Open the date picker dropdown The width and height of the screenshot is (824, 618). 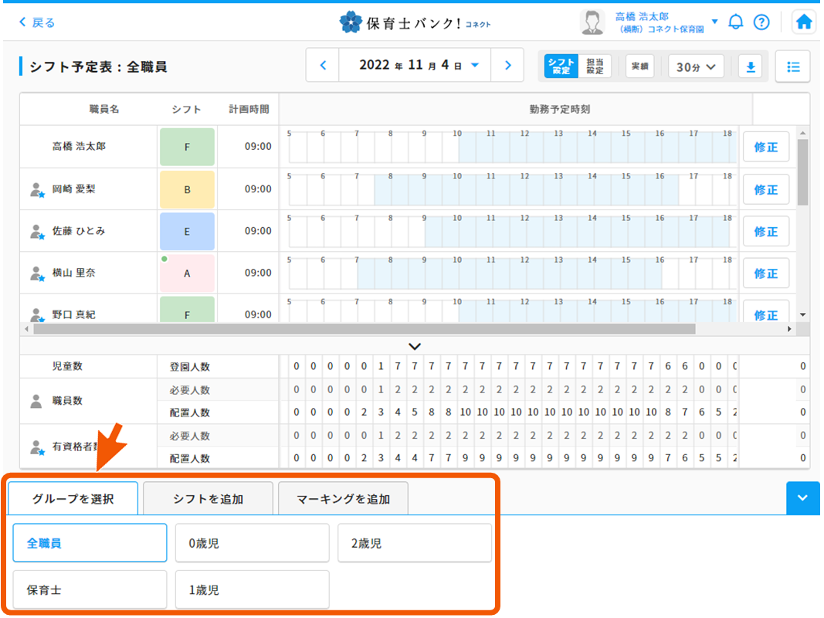click(x=475, y=65)
